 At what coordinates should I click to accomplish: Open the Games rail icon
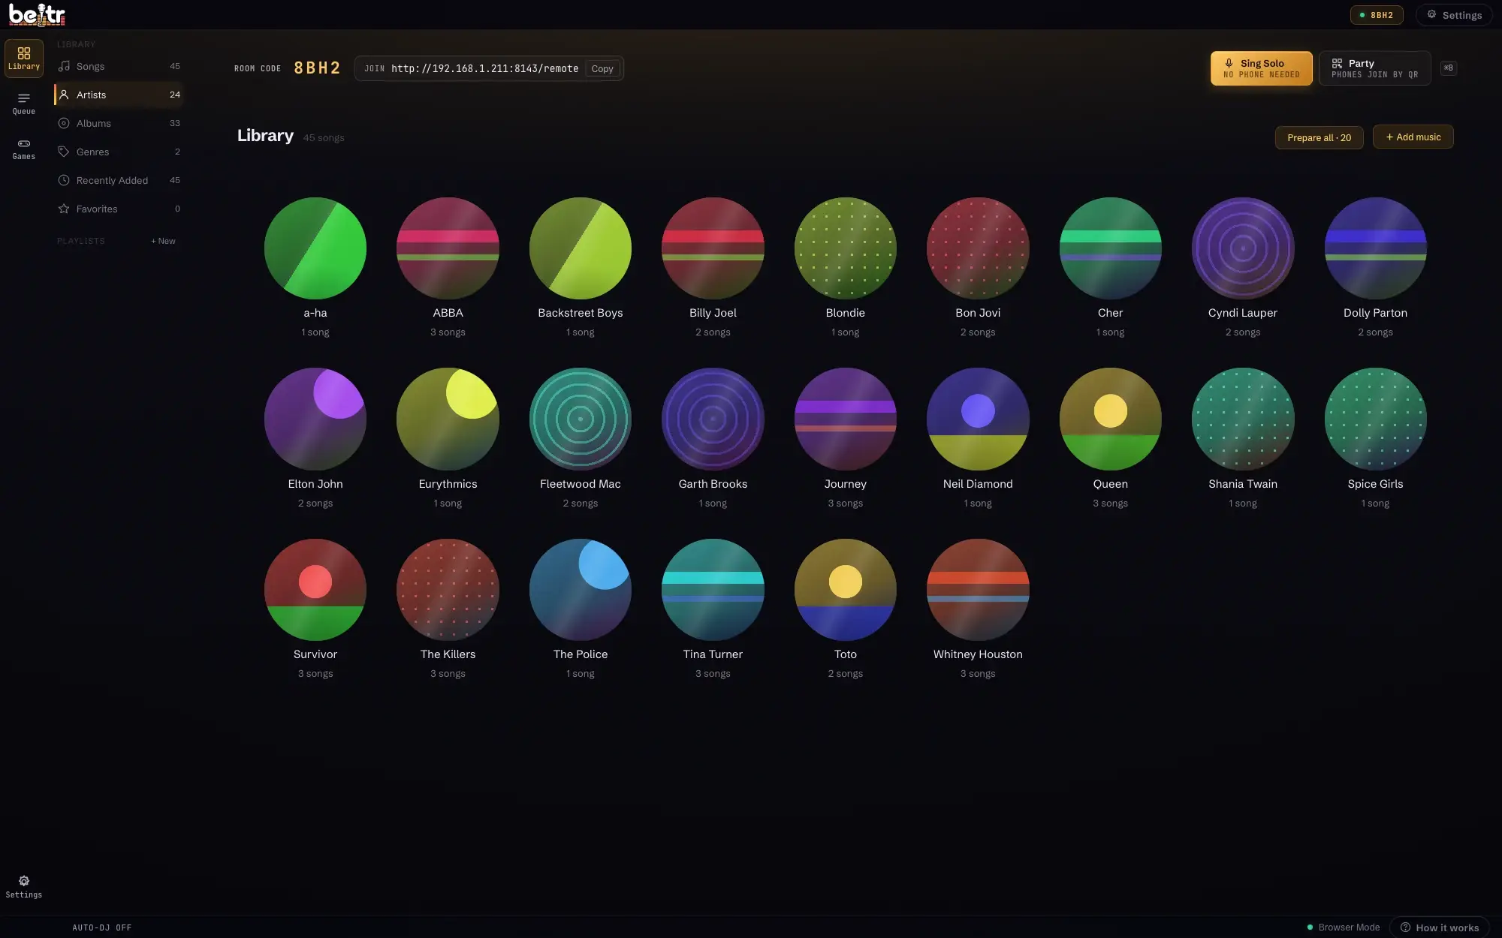point(24,149)
